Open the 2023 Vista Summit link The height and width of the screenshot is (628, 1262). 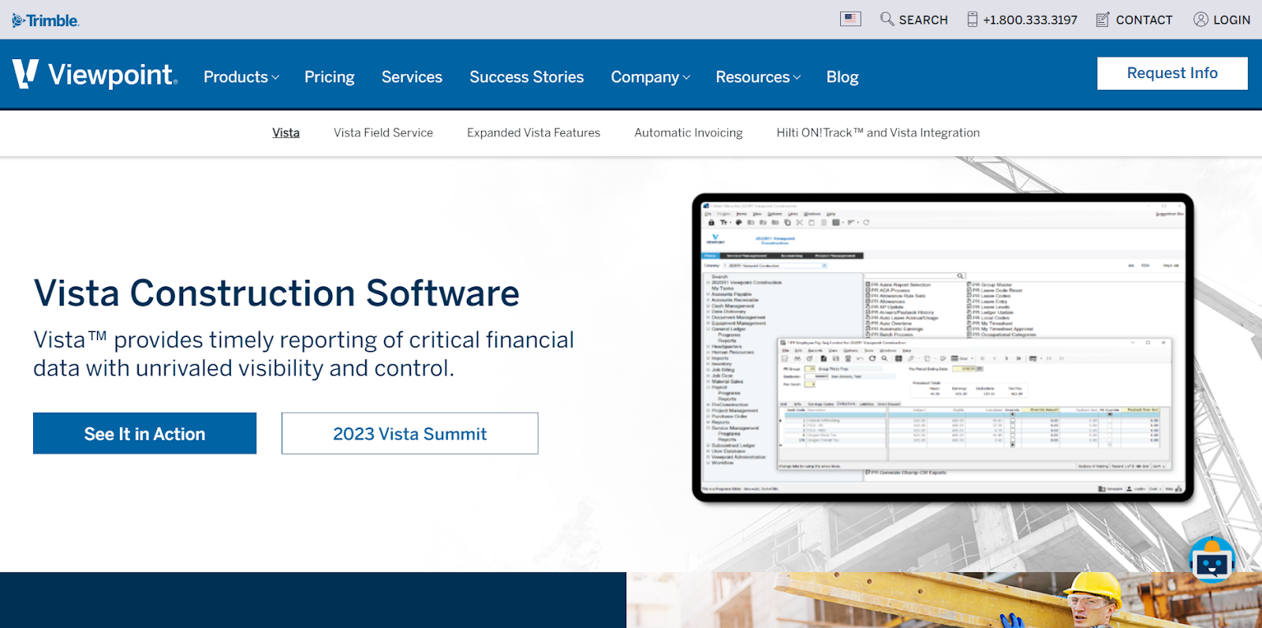410,433
